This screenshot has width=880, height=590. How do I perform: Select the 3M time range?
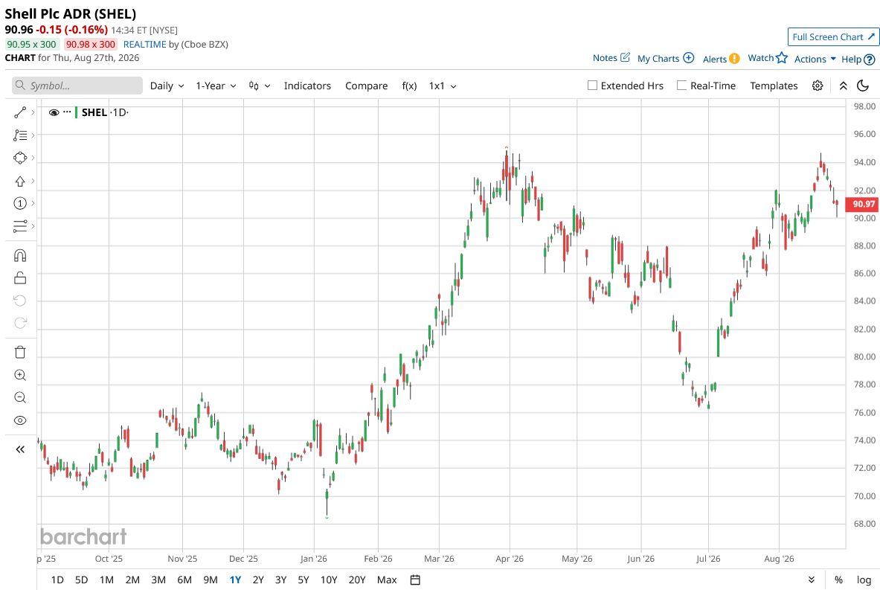tap(159, 580)
